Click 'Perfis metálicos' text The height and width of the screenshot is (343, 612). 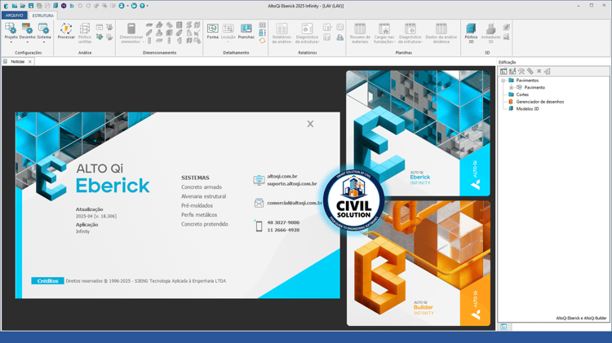tap(199, 215)
